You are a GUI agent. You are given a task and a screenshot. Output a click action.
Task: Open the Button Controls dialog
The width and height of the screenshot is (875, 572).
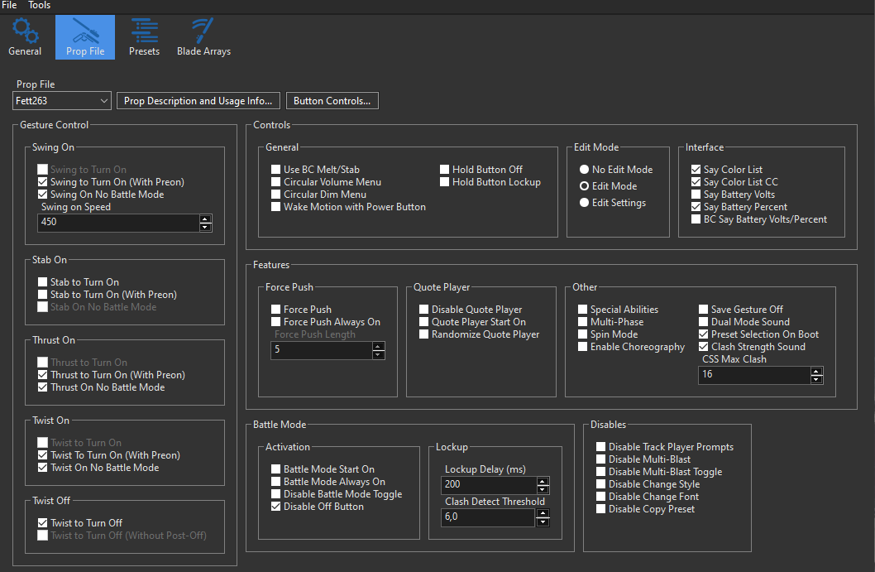332,101
